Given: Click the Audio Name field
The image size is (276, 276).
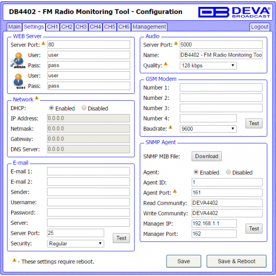Looking at the screenshot, I should (x=221, y=55).
